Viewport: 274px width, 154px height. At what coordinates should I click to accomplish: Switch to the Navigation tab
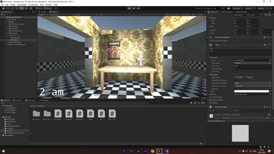tap(241, 12)
